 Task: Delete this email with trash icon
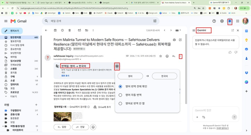[70, 30]
